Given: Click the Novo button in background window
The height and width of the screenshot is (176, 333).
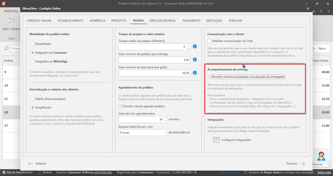Looking at the screenshot, I should tap(322, 48).
